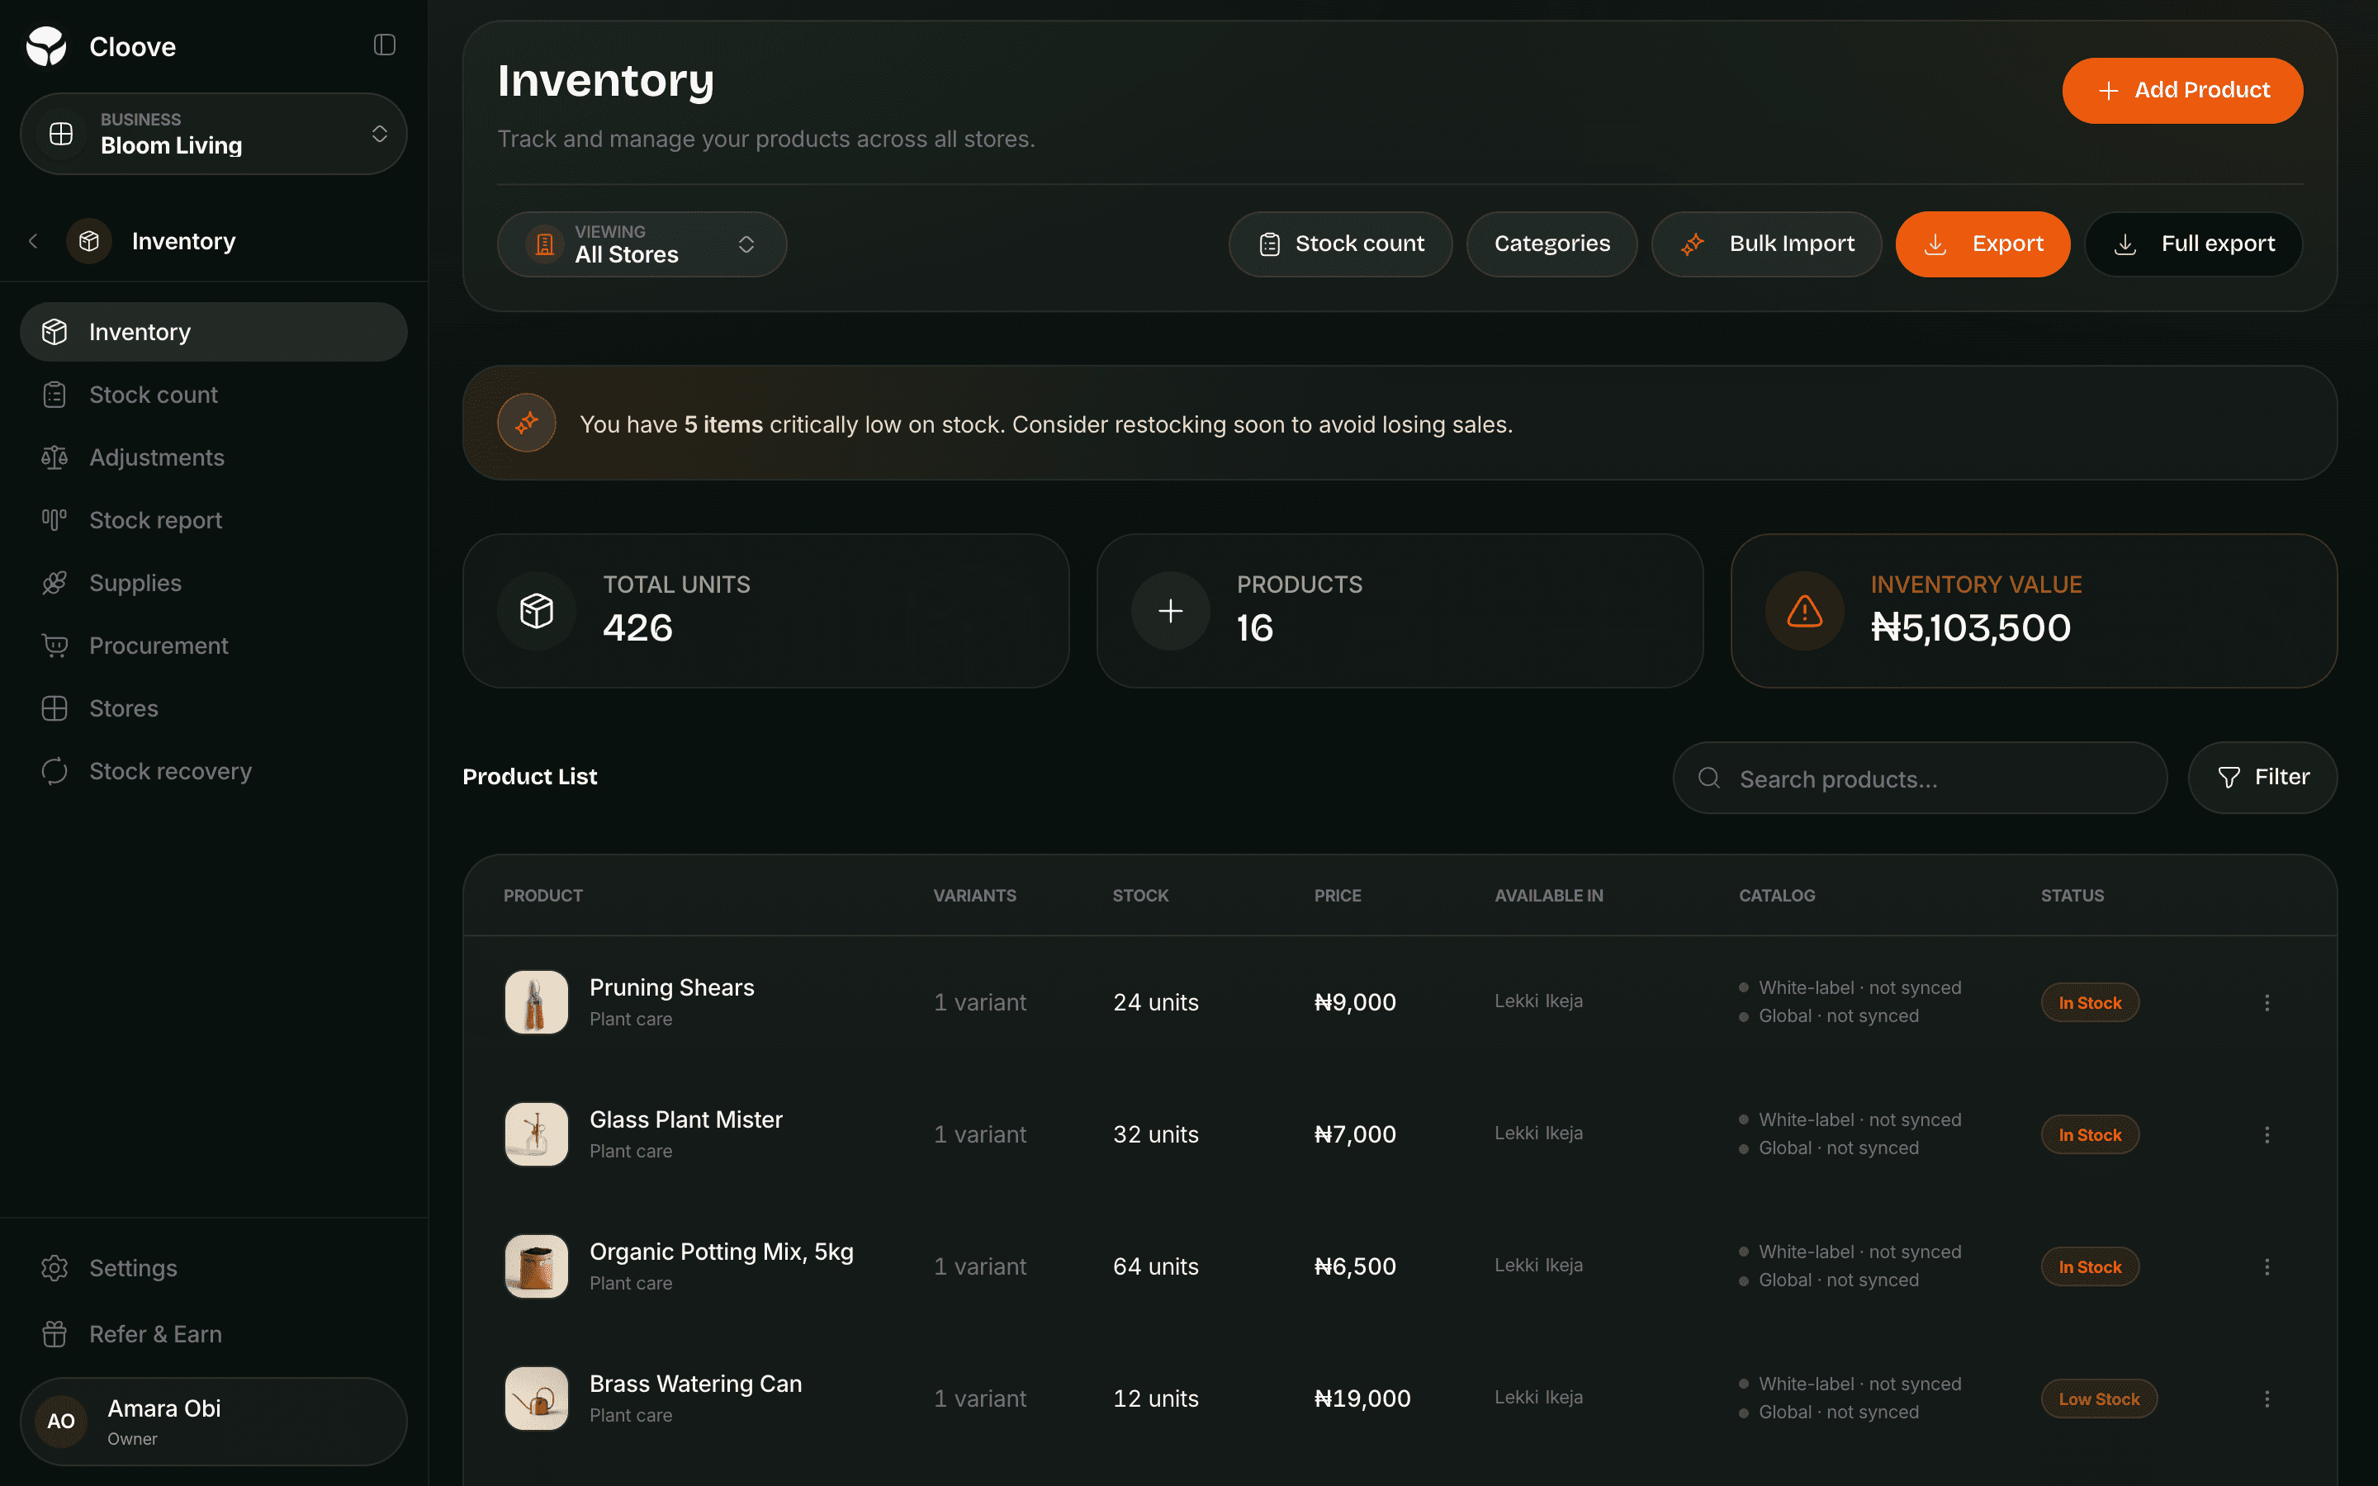Click the Total Units box icon

(x=537, y=610)
